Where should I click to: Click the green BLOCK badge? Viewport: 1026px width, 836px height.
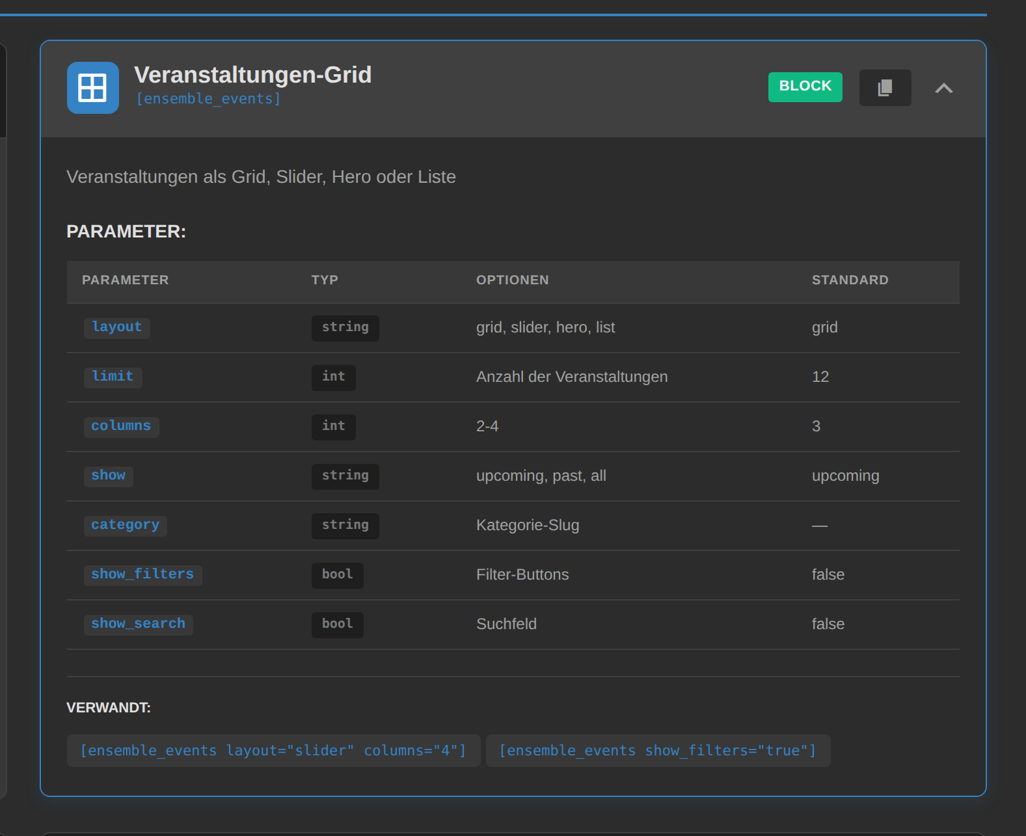click(x=805, y=87)
